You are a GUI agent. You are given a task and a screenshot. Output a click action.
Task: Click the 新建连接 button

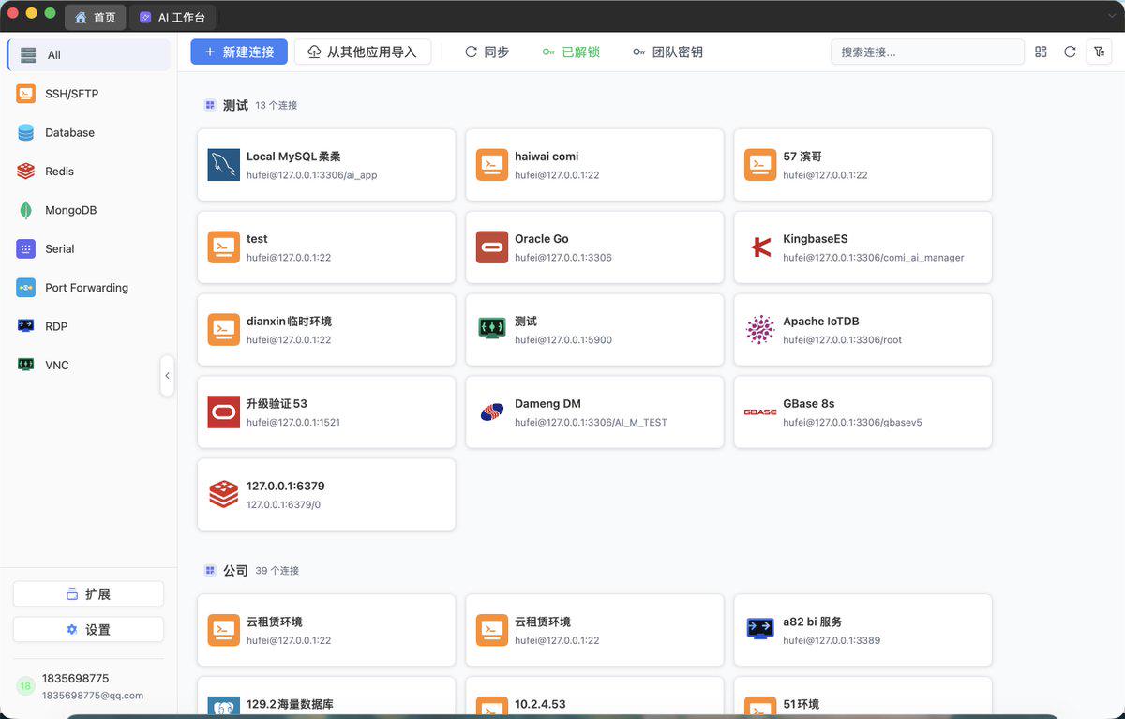point(239,52)
